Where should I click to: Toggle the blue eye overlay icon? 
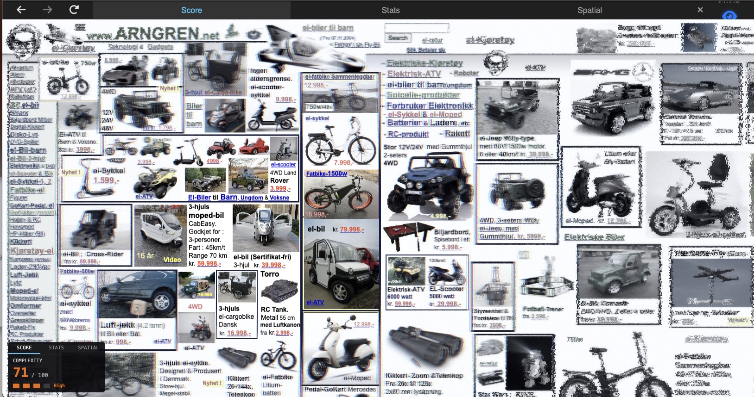point(729,15)
